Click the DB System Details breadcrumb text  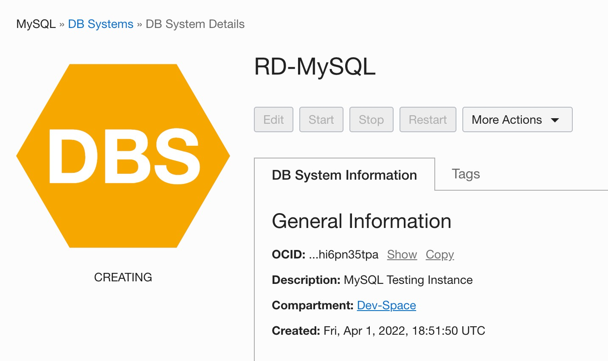195,24
